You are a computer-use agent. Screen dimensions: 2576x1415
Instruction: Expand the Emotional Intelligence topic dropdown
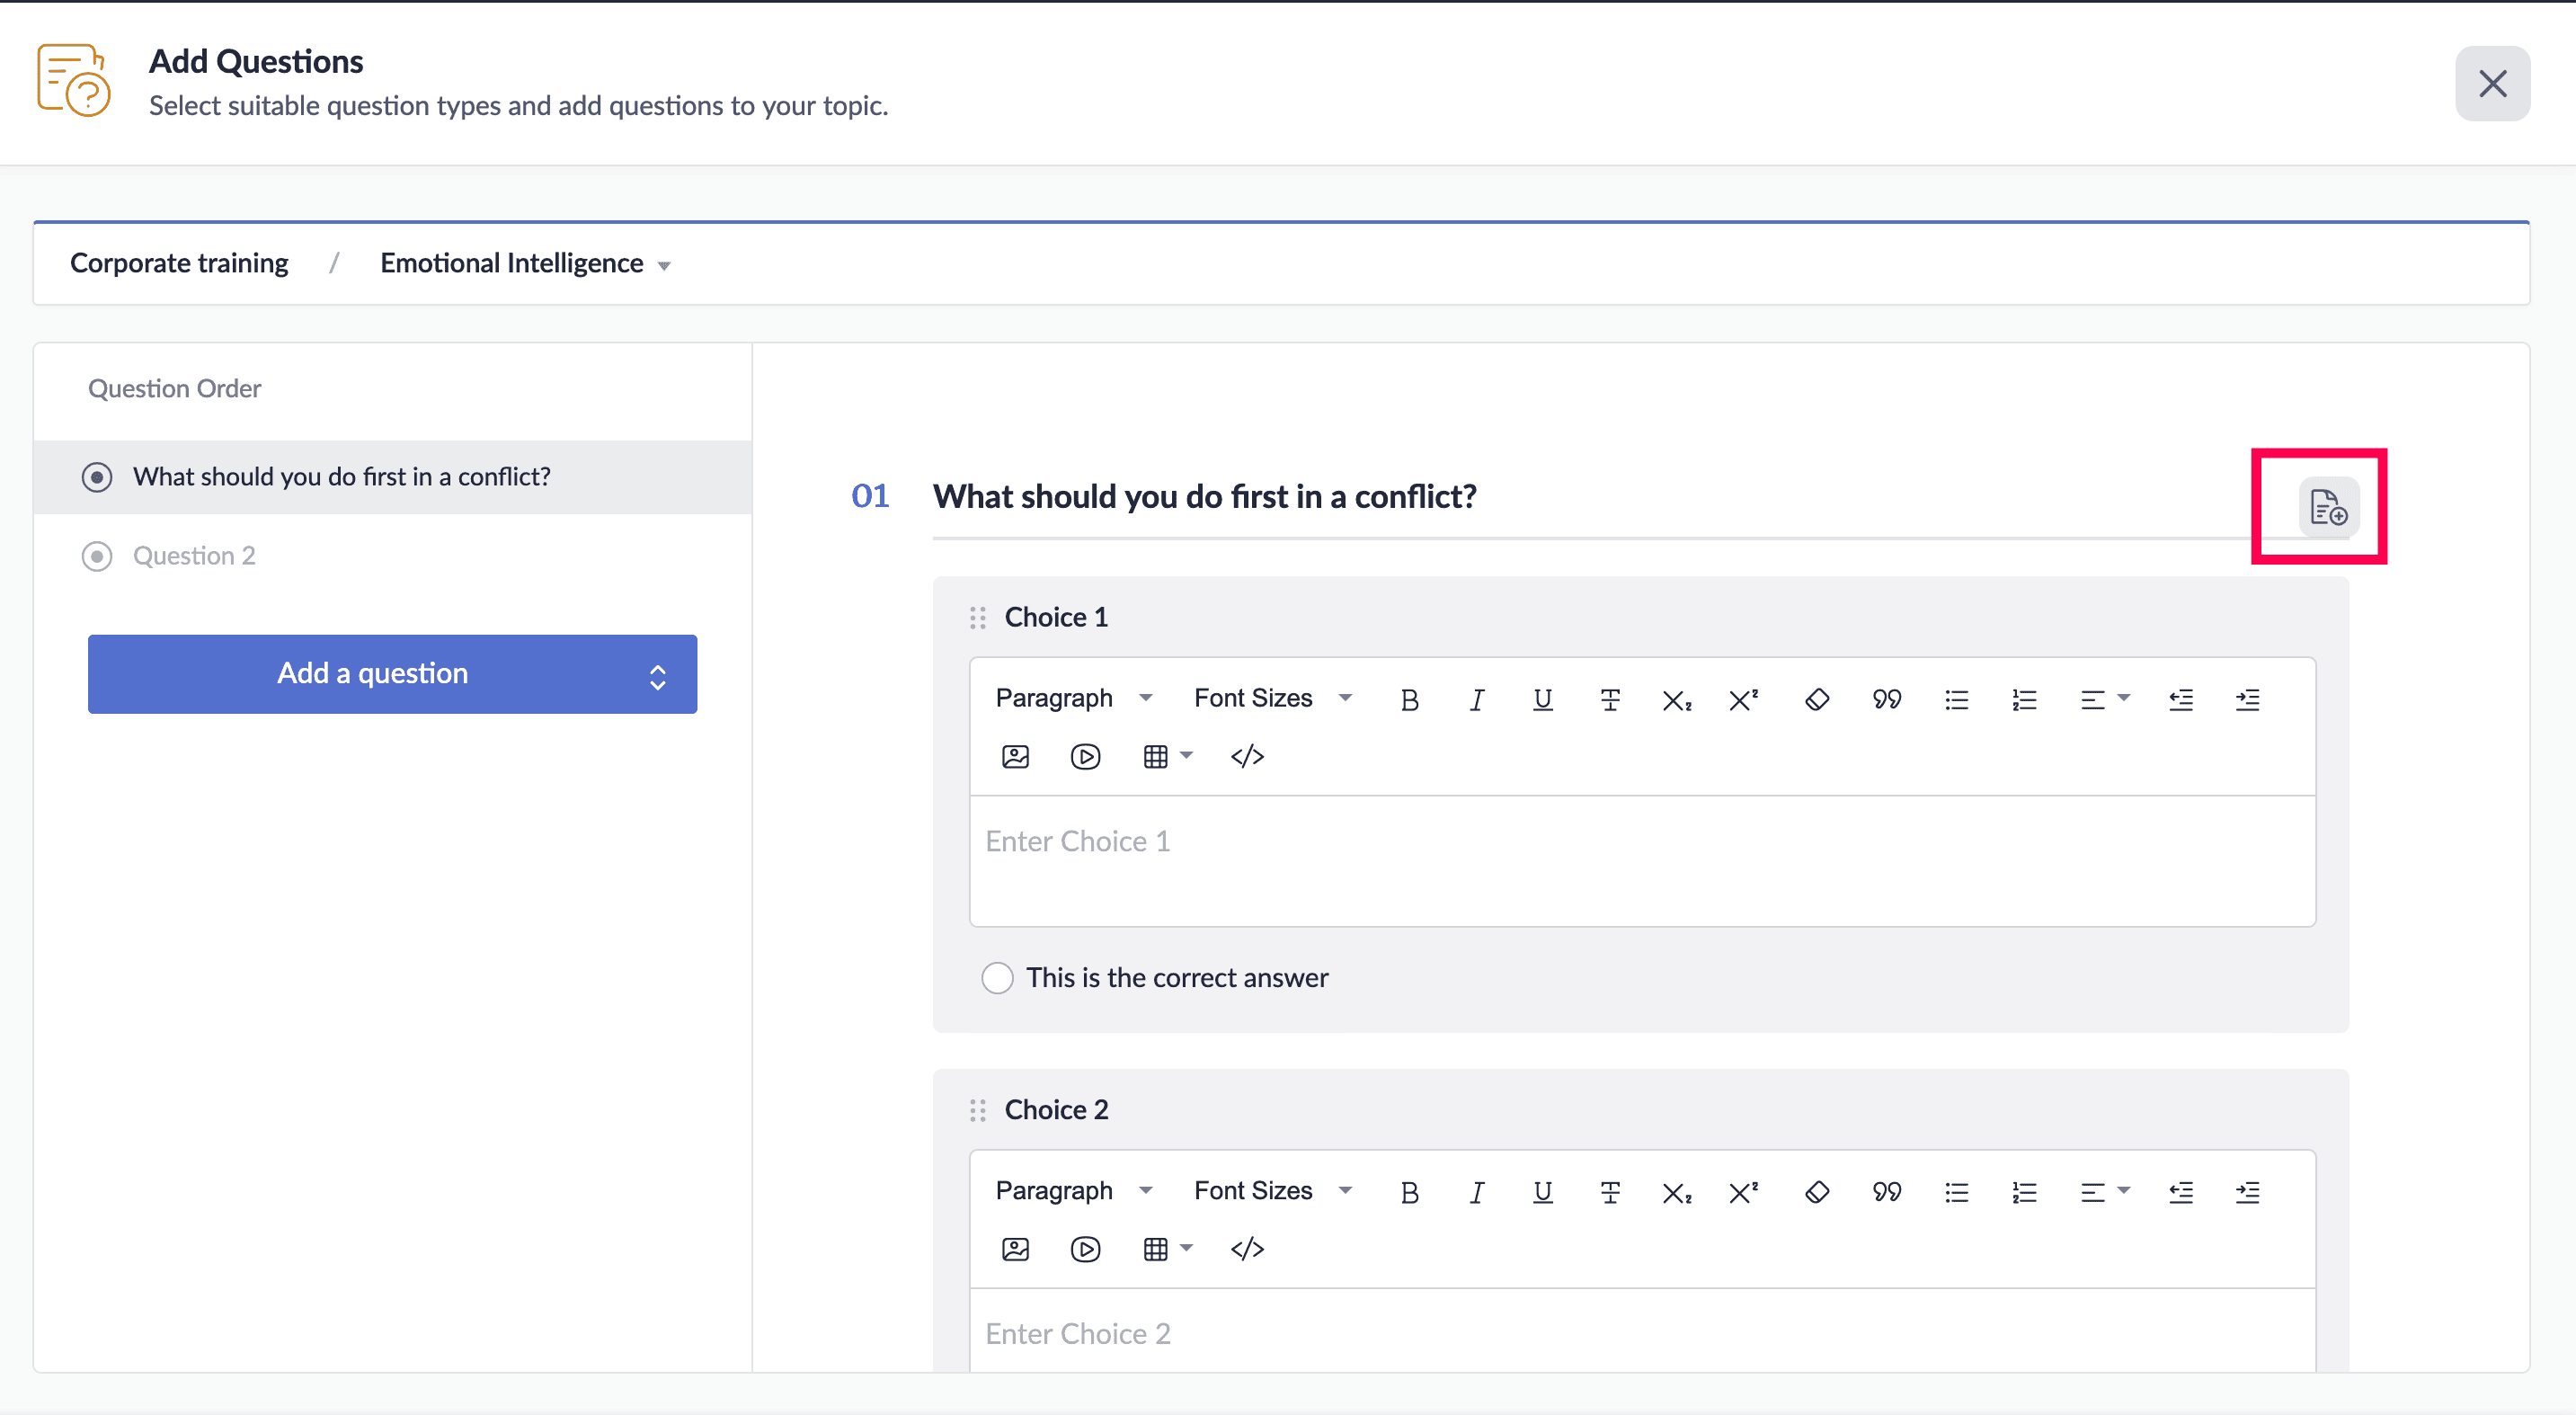pos(525,264)
